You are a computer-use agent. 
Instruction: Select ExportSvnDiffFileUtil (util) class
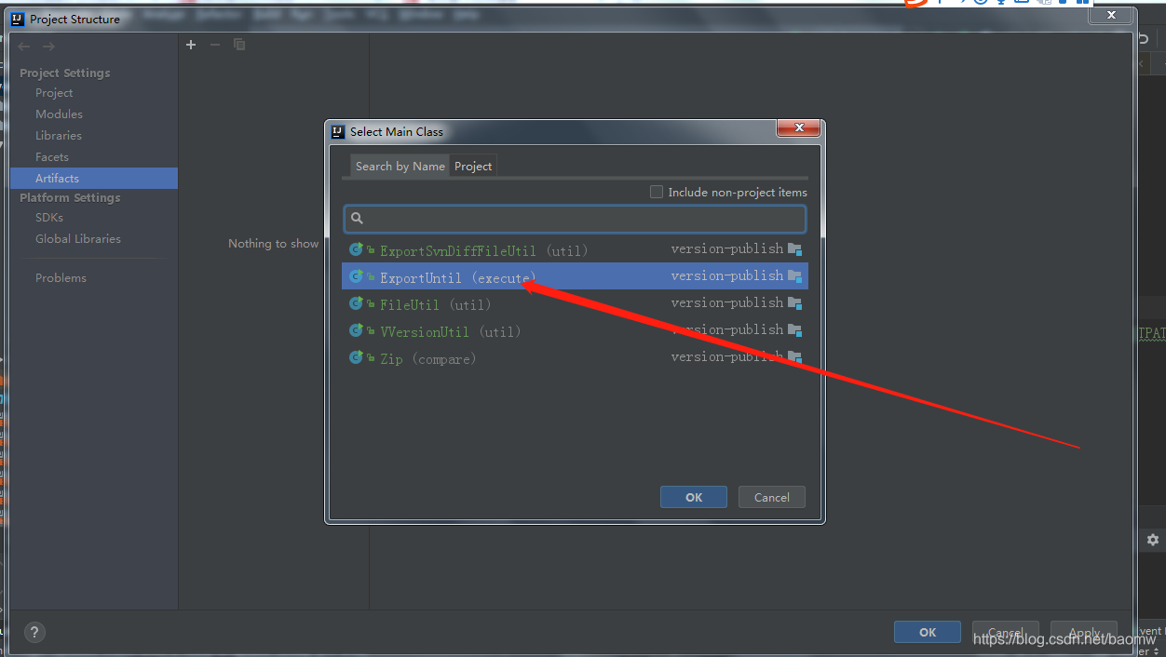click(575, 249)
